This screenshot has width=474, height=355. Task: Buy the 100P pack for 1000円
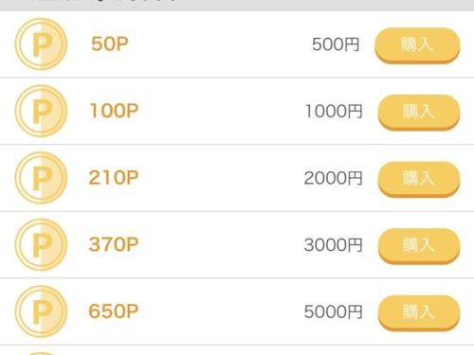coord(419,112)
